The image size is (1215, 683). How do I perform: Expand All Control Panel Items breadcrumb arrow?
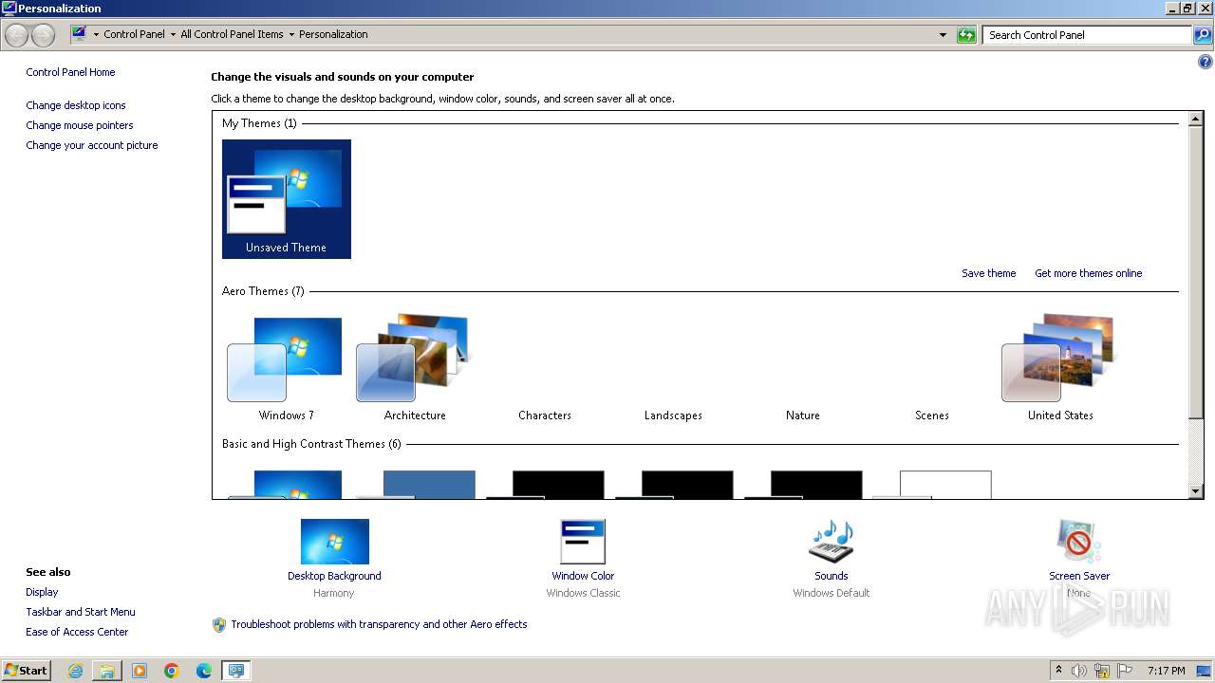tap(291, 35)
